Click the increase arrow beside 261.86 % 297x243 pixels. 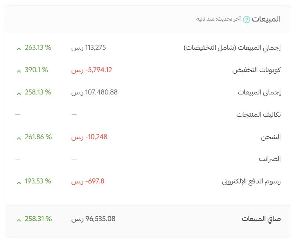[x=18, y=138]
